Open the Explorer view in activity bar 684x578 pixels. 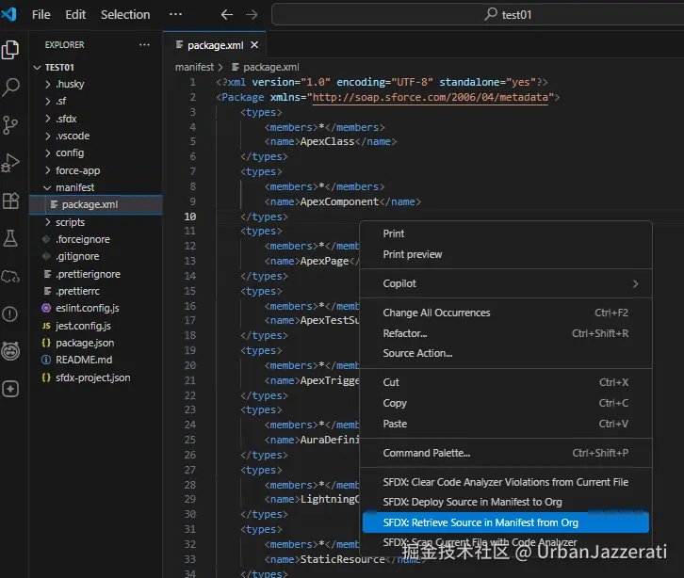click(x=11, y=50)
